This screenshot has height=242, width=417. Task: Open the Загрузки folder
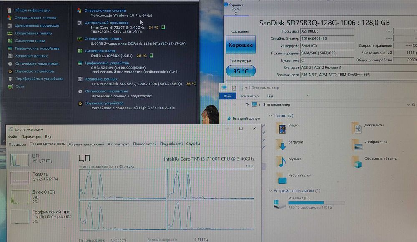(x=290, y=144)
